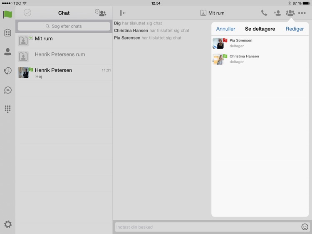Click Mit rum room icon in chat list
The width and height of the screenshot is (312, 234).
click(x=23, y=41)
